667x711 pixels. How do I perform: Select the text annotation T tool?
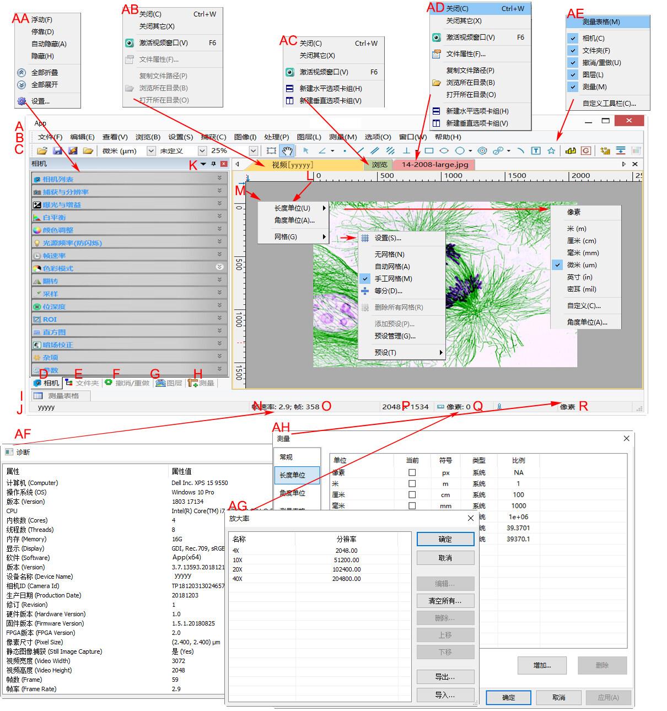pos(535,150)
